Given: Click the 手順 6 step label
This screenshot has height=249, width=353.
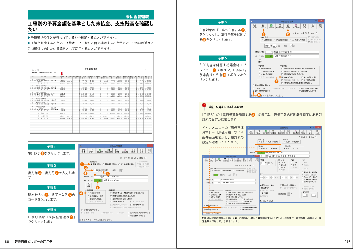Looking at the screenshot, I should pos(223,58).
